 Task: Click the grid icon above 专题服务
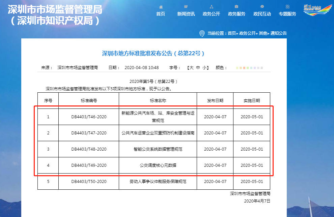click(287, 7)
